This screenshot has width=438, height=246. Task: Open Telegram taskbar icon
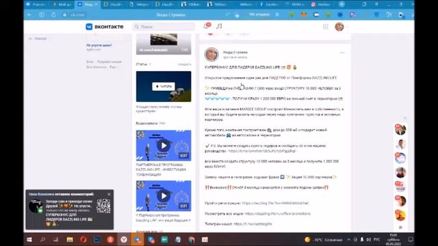(138, 240)
